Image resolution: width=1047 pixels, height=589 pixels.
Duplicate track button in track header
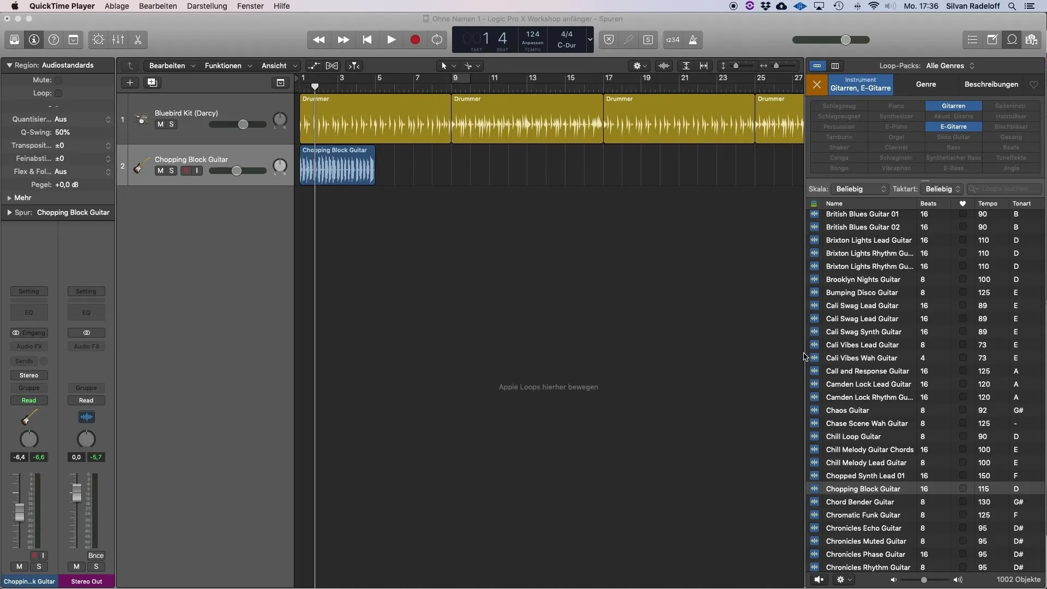(152, 83)
